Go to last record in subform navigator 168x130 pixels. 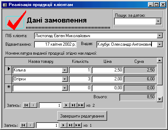coord(73,105)
